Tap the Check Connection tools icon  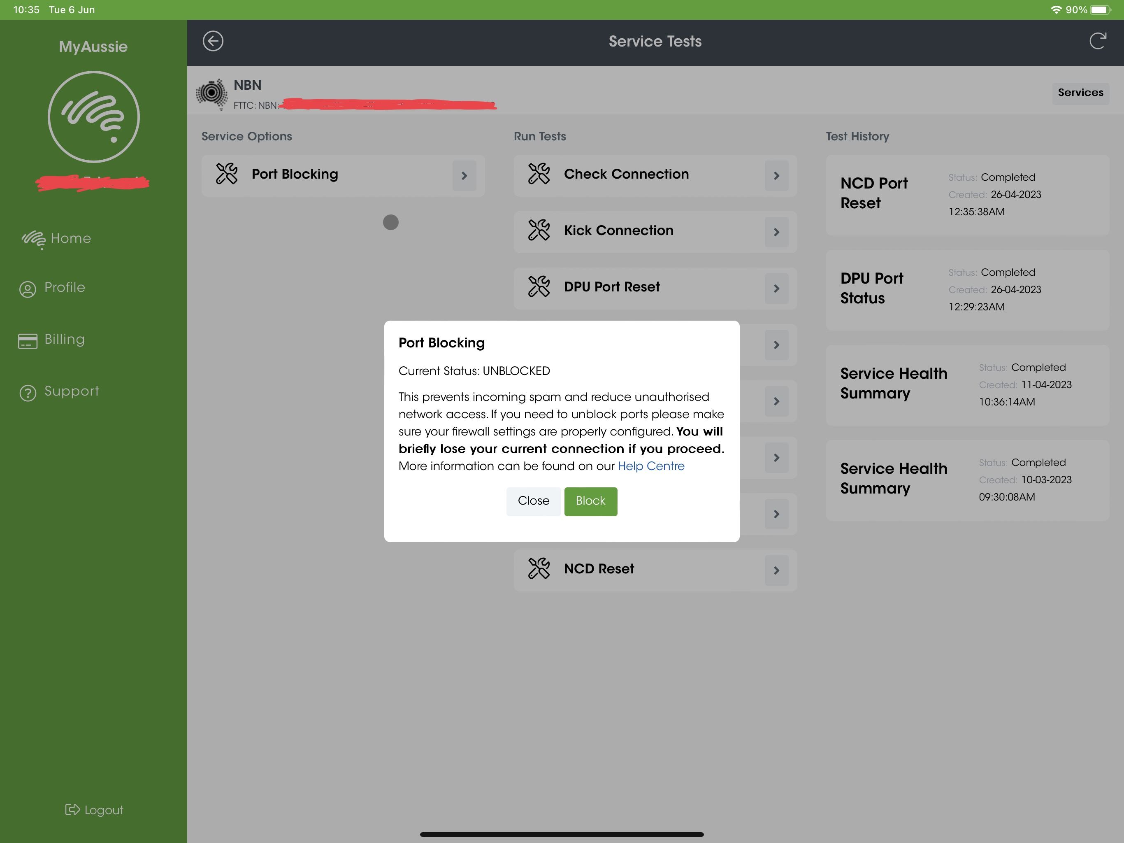(539, 174)
